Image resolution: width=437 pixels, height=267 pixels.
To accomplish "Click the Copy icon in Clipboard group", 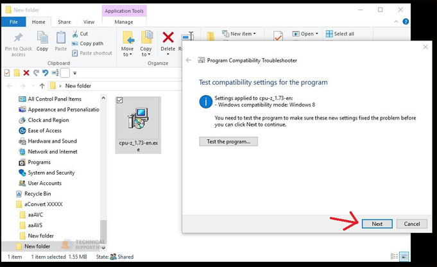I will (x=42, y=39).
